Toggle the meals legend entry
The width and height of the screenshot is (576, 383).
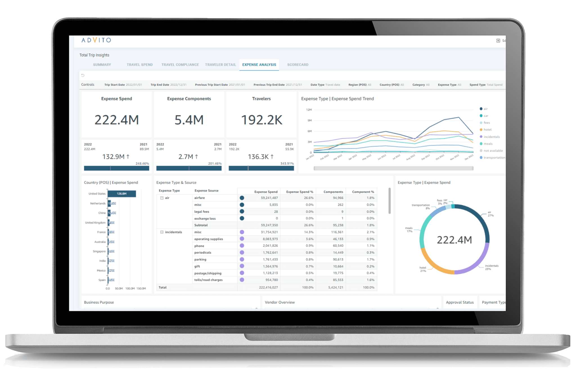(x=486, y=144)
